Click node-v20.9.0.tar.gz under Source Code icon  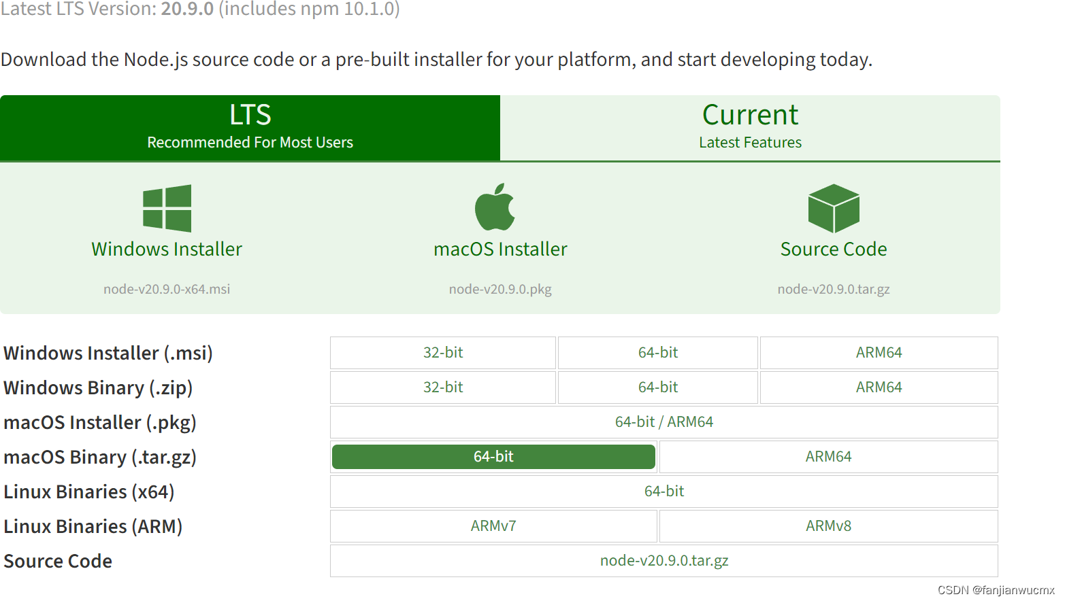[x=834, y=289]
